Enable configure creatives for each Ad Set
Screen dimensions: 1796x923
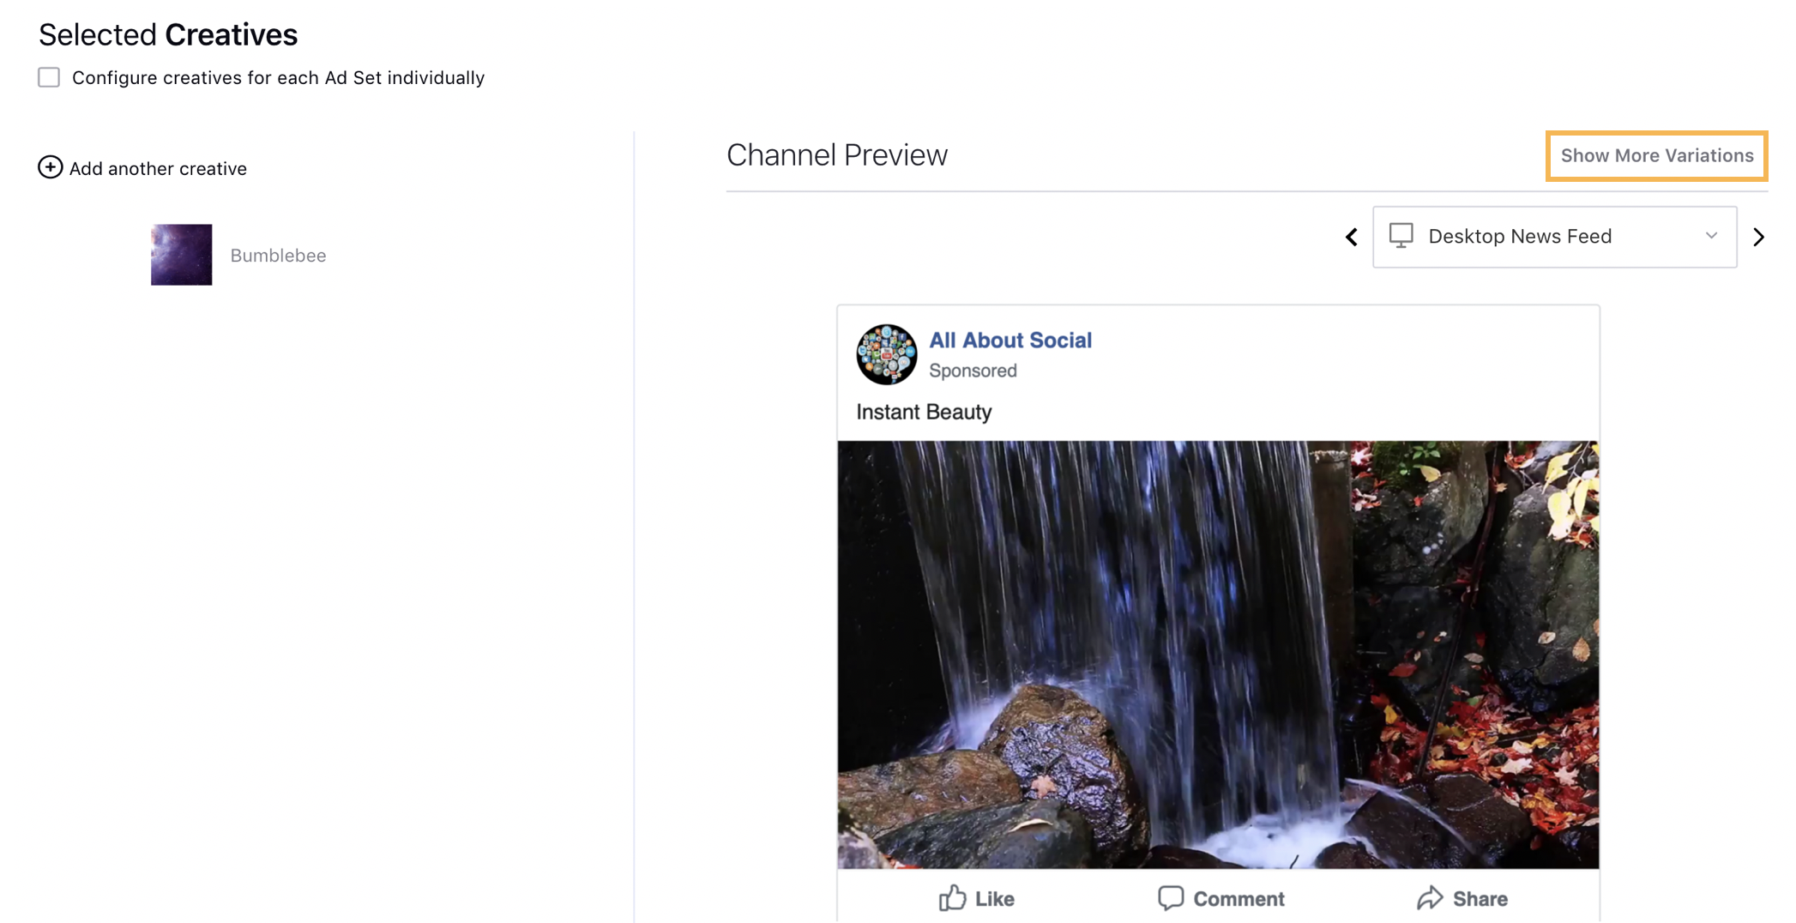pyautogui.click(x=49, y=77)
